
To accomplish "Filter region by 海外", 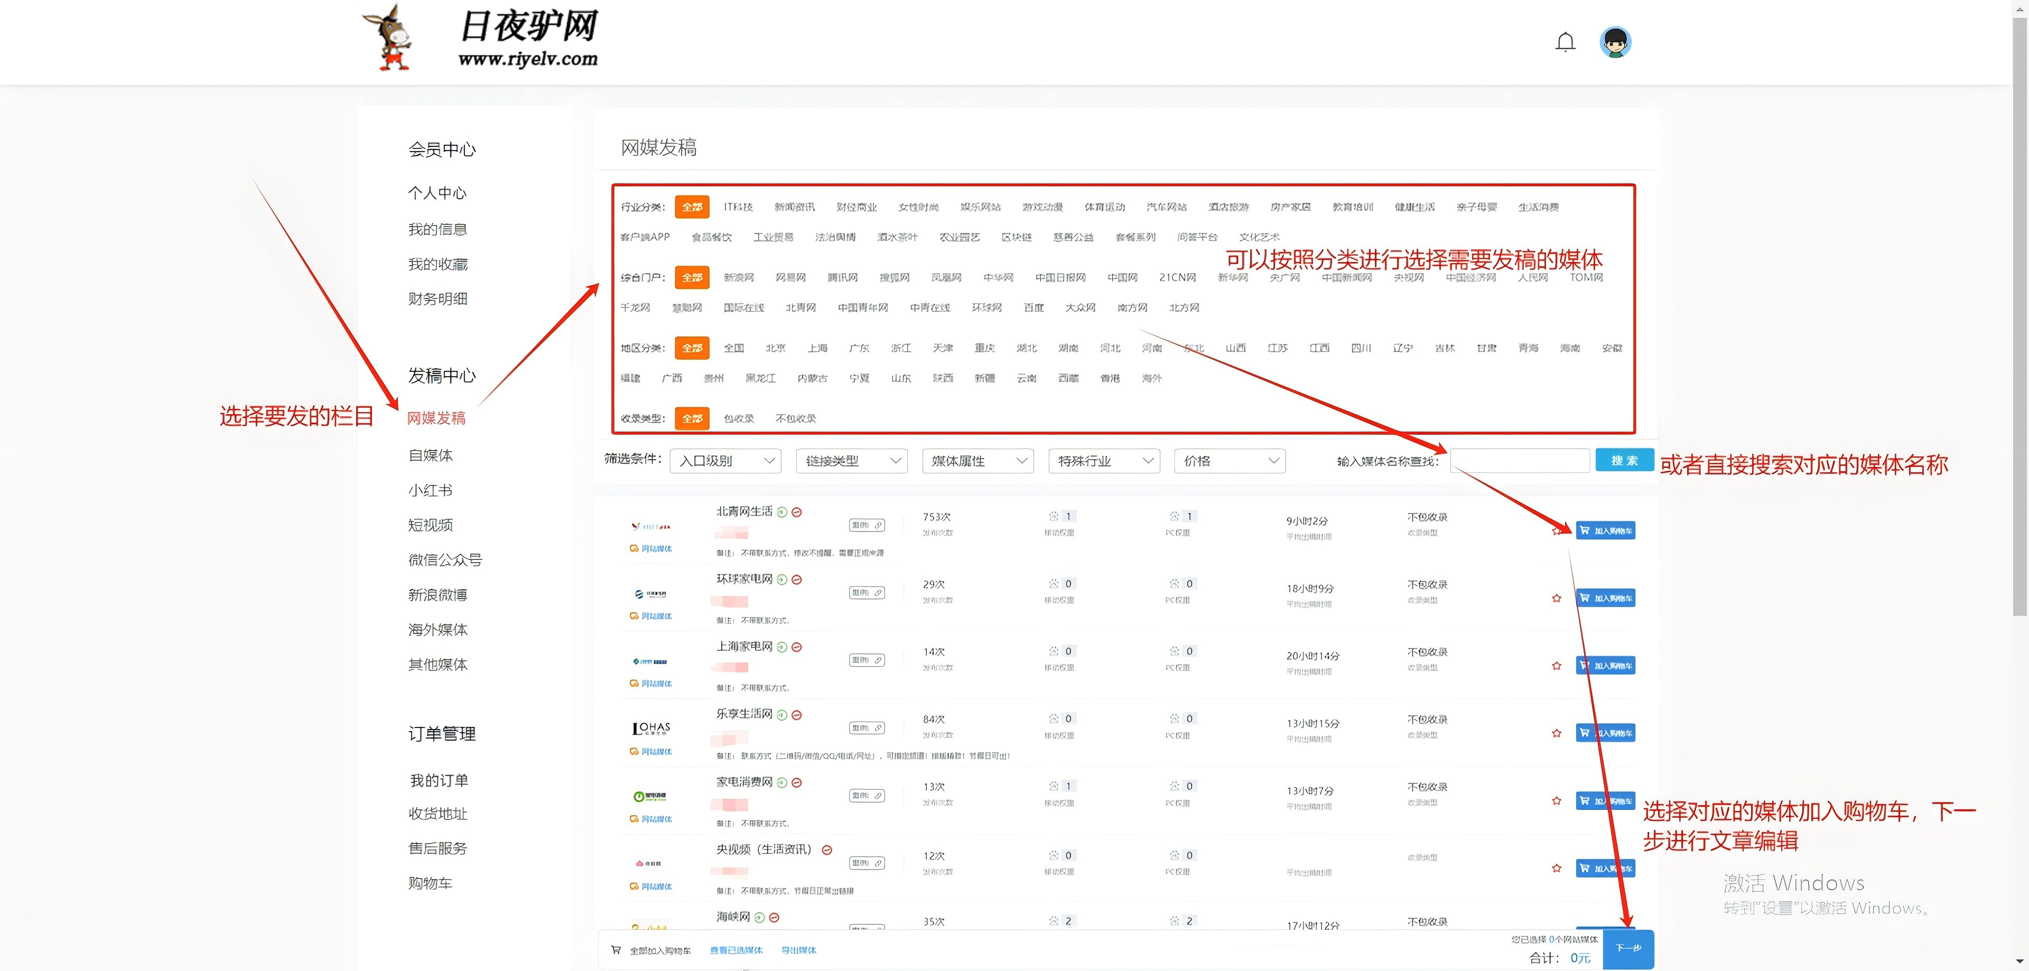I will 1151,379.
